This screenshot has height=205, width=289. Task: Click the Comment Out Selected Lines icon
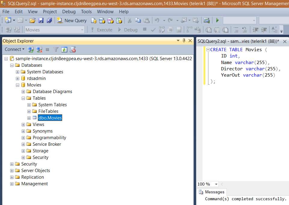(236, 30)
